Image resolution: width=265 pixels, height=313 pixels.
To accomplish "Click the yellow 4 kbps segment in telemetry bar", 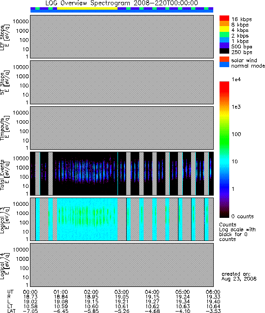I will pos(87,8).
